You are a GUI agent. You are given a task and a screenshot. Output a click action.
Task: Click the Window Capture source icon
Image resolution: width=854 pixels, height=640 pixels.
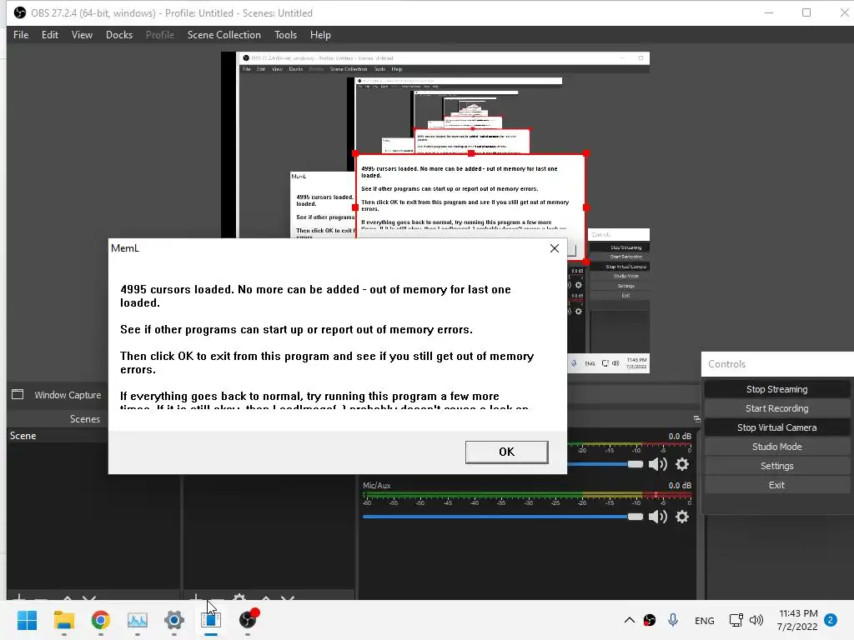18,394
